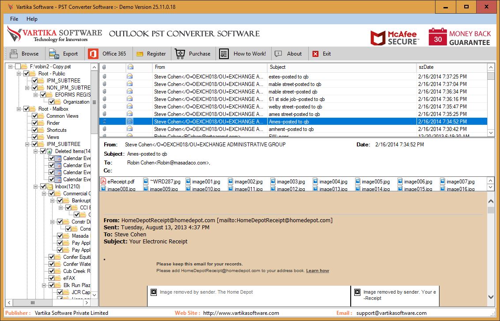The height and width of the screenshot is (321, 500).
Task: Collapse the Deleted Items tree node
Action: 35,151
